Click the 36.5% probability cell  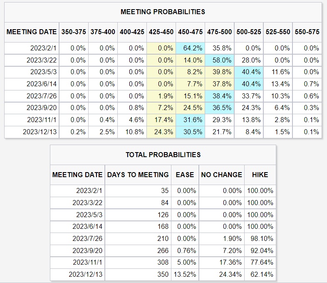(219, 108)
